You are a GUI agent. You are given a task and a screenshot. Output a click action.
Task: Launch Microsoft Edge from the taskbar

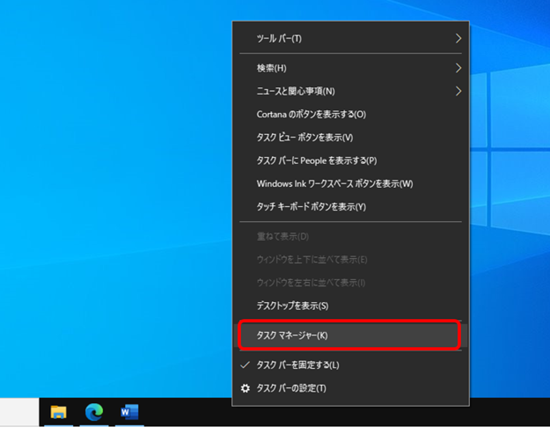94,412
